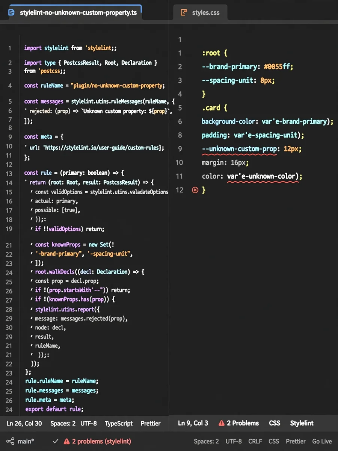Change CRLF line ending setting

tap(255, 441)
